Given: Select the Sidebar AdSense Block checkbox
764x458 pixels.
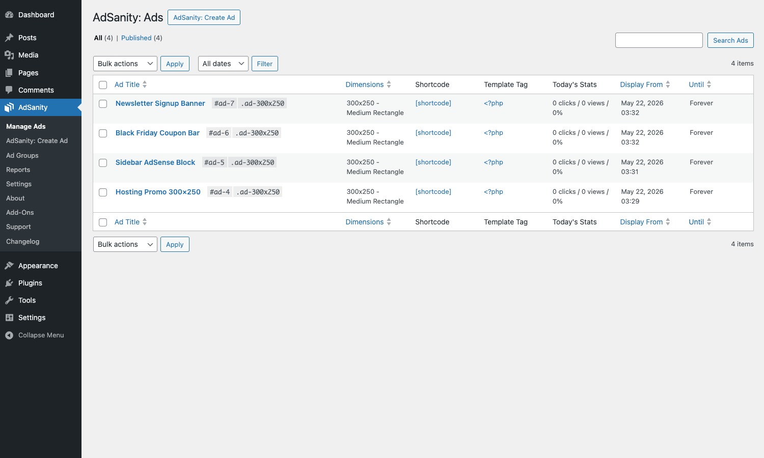Looking at the screenshot, I should coord(103,163).
